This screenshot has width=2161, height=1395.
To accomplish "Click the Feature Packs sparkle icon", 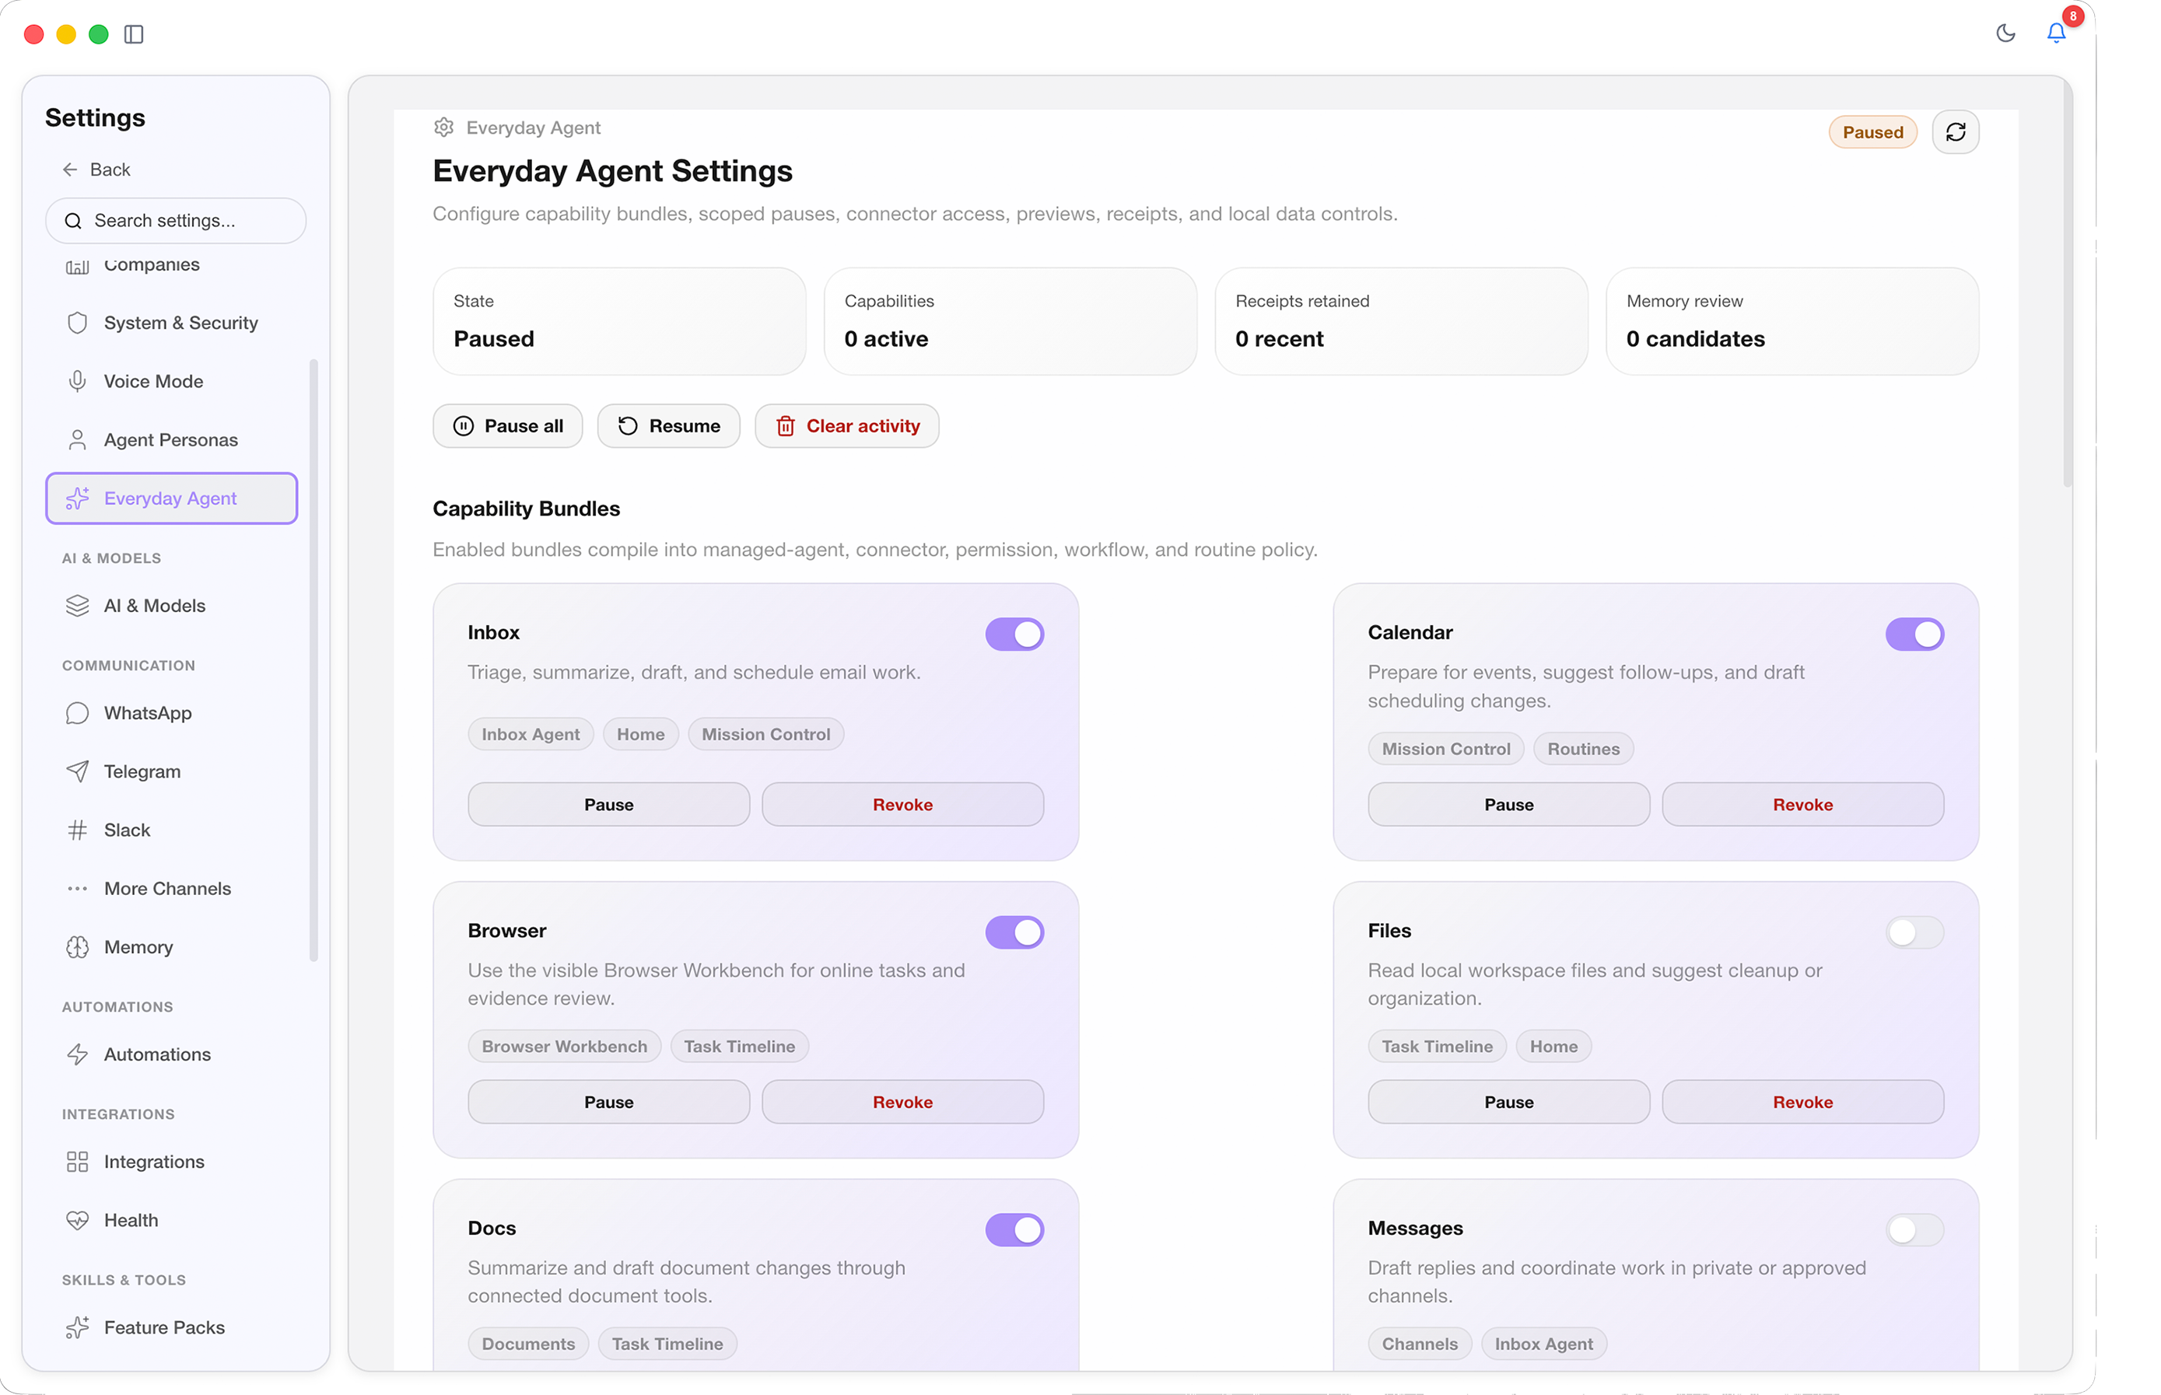I will pyautogui.click(x=77, y=1328).
